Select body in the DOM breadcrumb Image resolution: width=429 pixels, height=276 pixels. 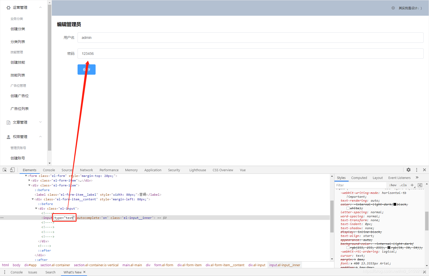16,265
